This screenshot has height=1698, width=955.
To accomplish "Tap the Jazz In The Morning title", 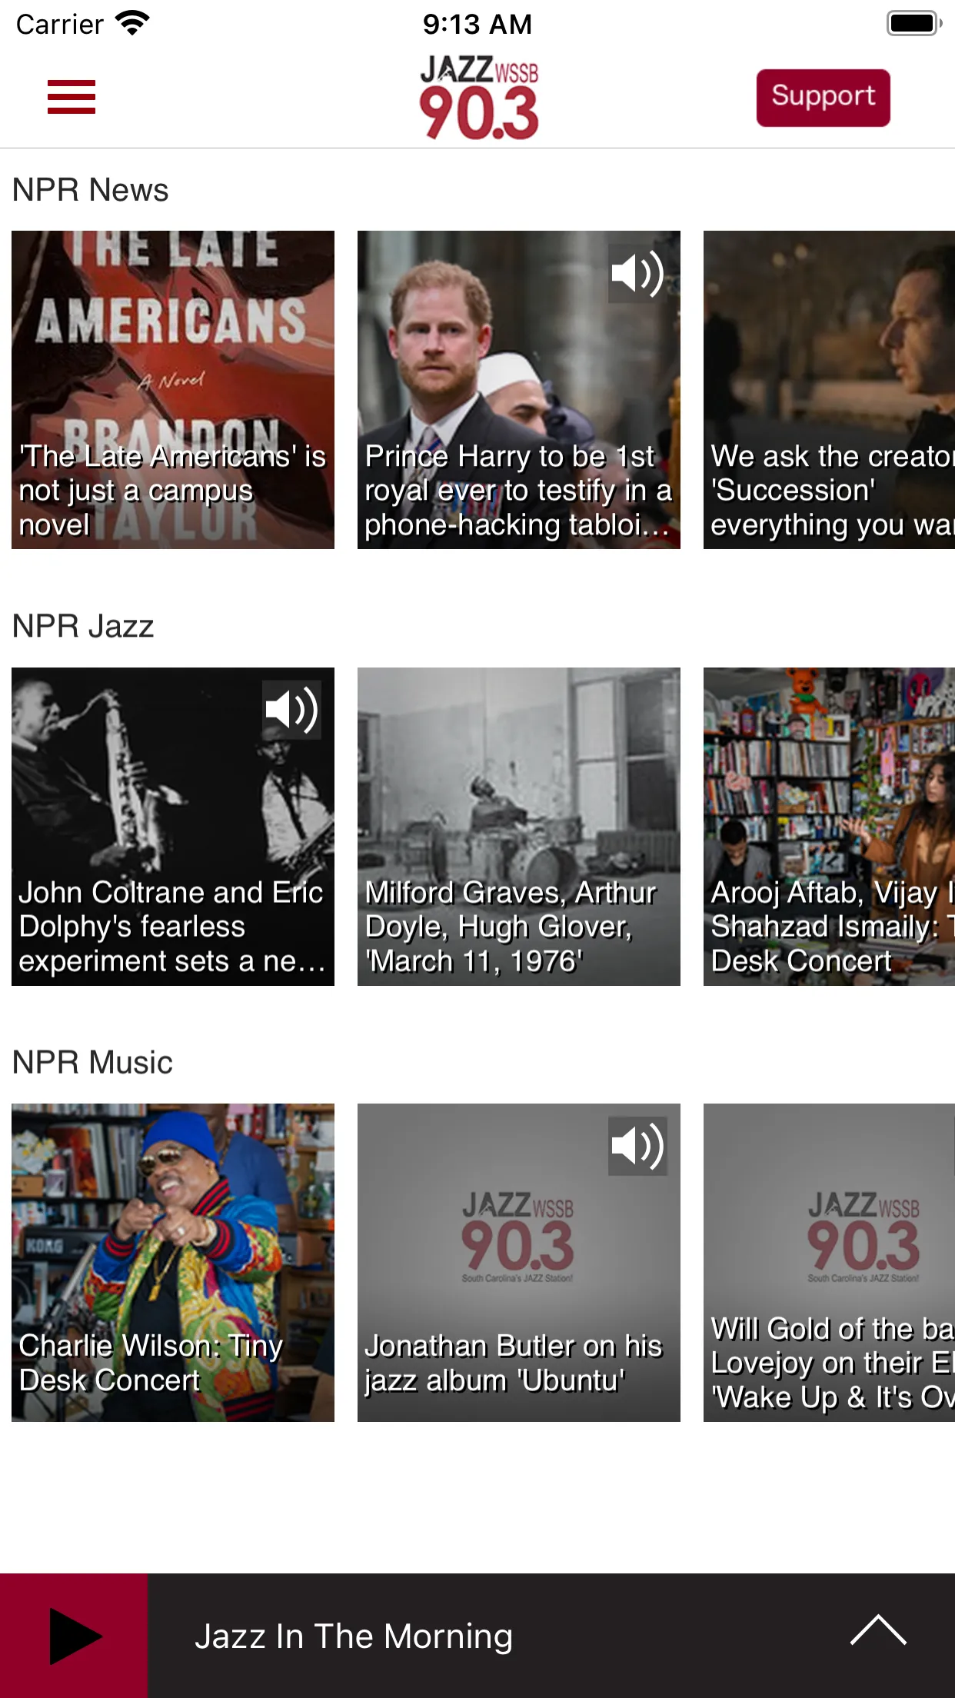I will (x=354, y=1636).
